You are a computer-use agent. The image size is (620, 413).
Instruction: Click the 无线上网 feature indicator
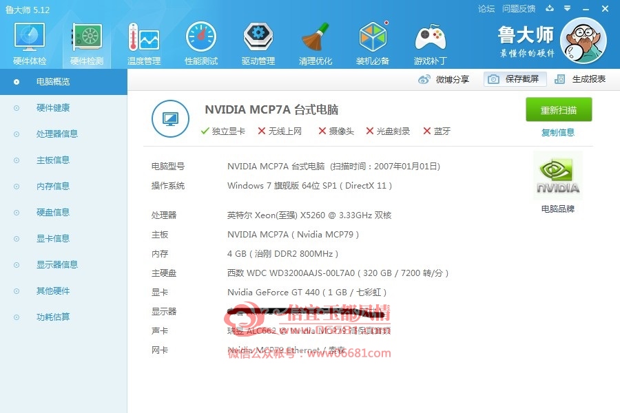point(280,131)
